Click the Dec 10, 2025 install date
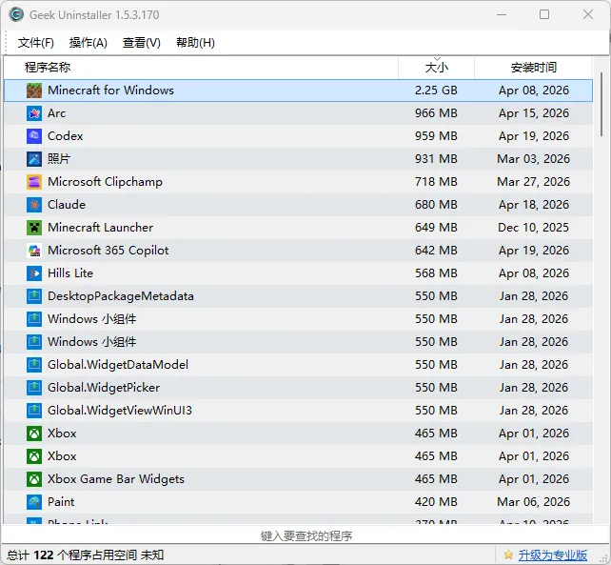This screenshot has height=565, width=611. 534,228
